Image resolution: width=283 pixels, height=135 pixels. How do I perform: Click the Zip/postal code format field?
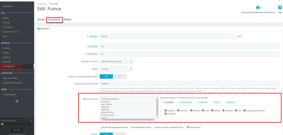190,84
